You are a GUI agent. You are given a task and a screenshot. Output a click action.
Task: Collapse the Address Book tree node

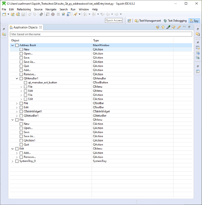click(x=12, y=45)
